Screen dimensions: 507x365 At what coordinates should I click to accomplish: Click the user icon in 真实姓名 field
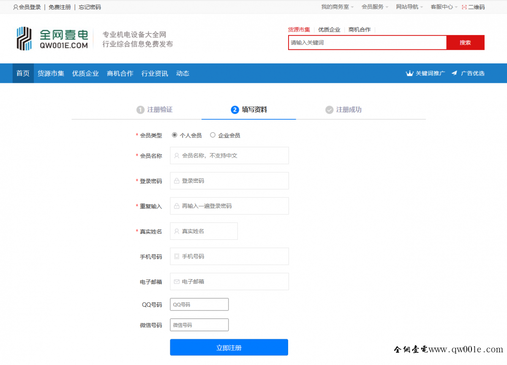pos(177,231)
